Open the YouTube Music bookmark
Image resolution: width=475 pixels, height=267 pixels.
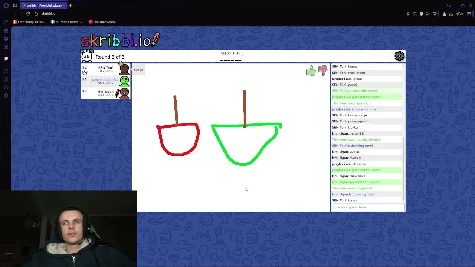click(x=102, y=22)
